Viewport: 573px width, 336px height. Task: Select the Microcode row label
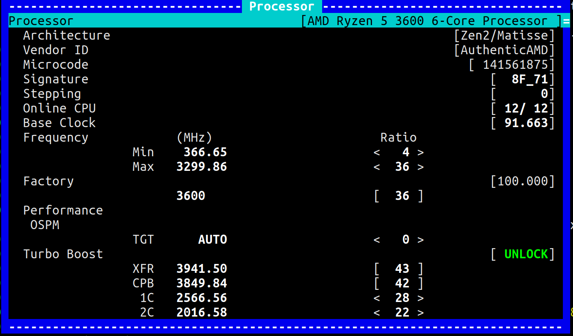coord(56,65)
